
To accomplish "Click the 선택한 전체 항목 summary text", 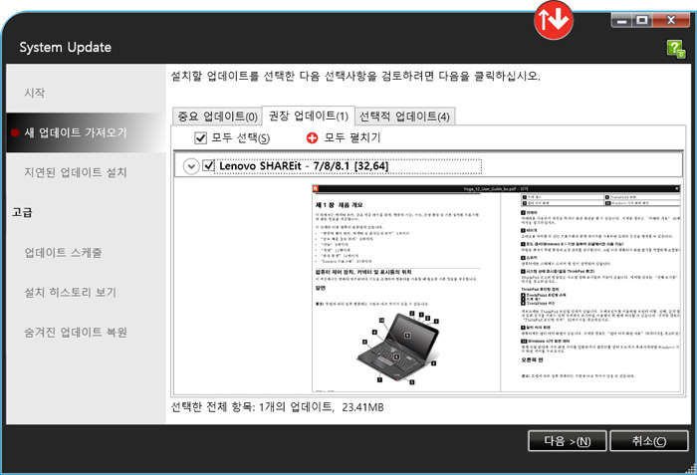I will point(278,407).
